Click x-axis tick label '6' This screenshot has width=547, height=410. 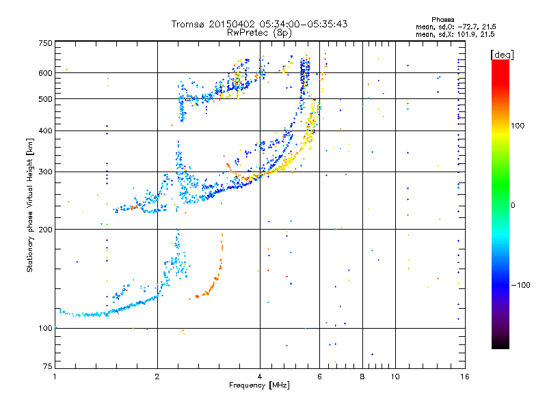point(319,377)
